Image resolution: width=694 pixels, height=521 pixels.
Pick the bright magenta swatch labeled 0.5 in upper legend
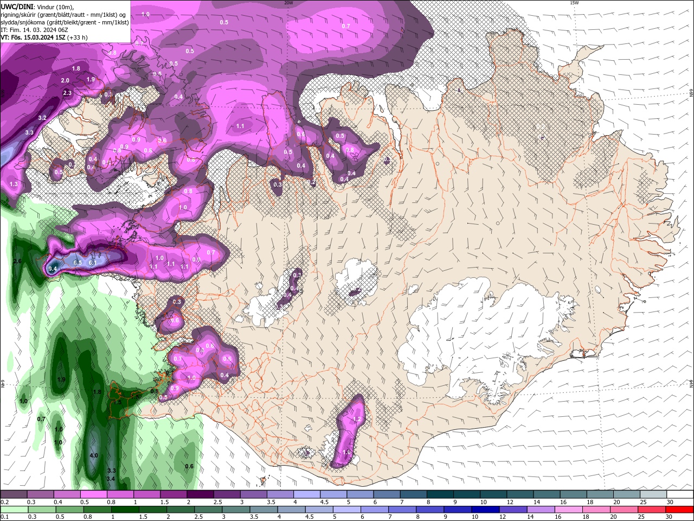click(x=94, y=494)
